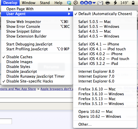Choose Other... user agent option

[105, 124]
